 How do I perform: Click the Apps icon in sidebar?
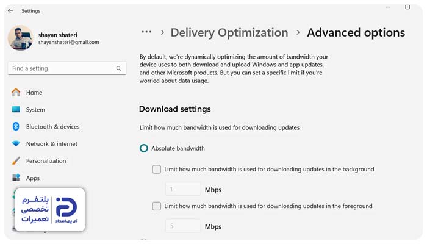(x=16, y=178)
